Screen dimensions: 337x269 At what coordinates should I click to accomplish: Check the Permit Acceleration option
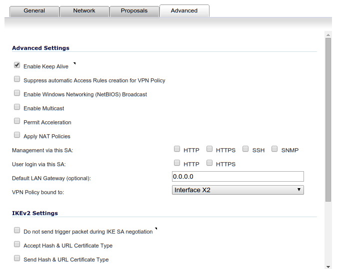17,121
